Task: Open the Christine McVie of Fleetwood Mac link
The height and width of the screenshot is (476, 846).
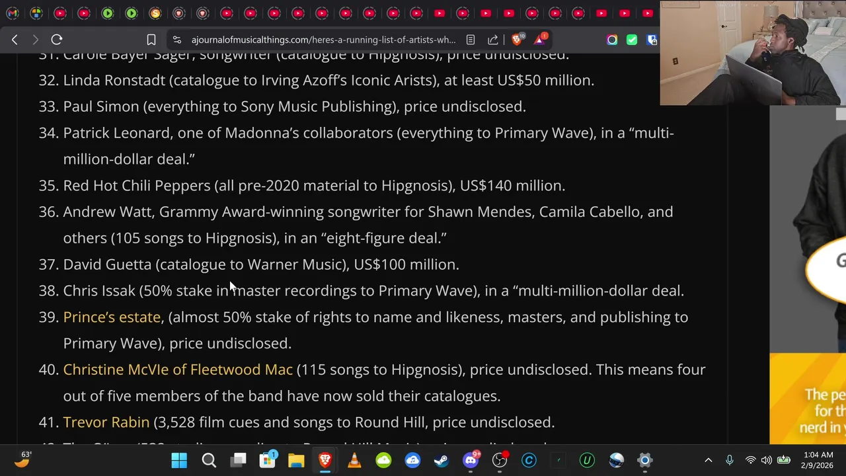Action: coord(178,370)
